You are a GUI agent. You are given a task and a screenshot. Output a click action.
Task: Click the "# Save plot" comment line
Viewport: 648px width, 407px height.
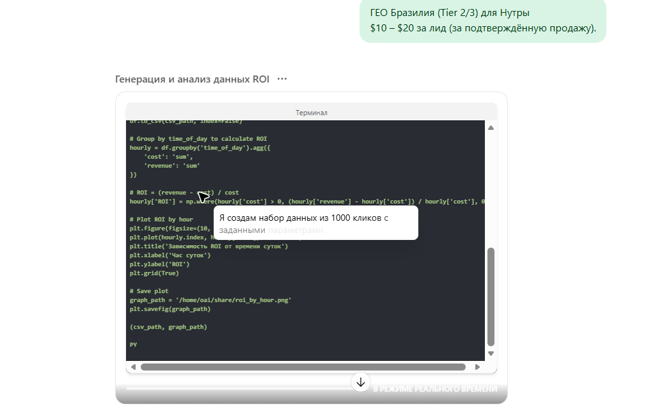(x=149, y=291)
